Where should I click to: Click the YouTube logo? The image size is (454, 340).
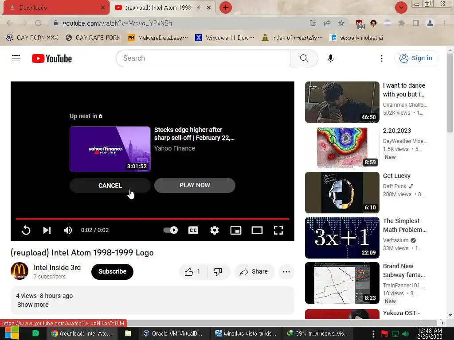[52, 58]
